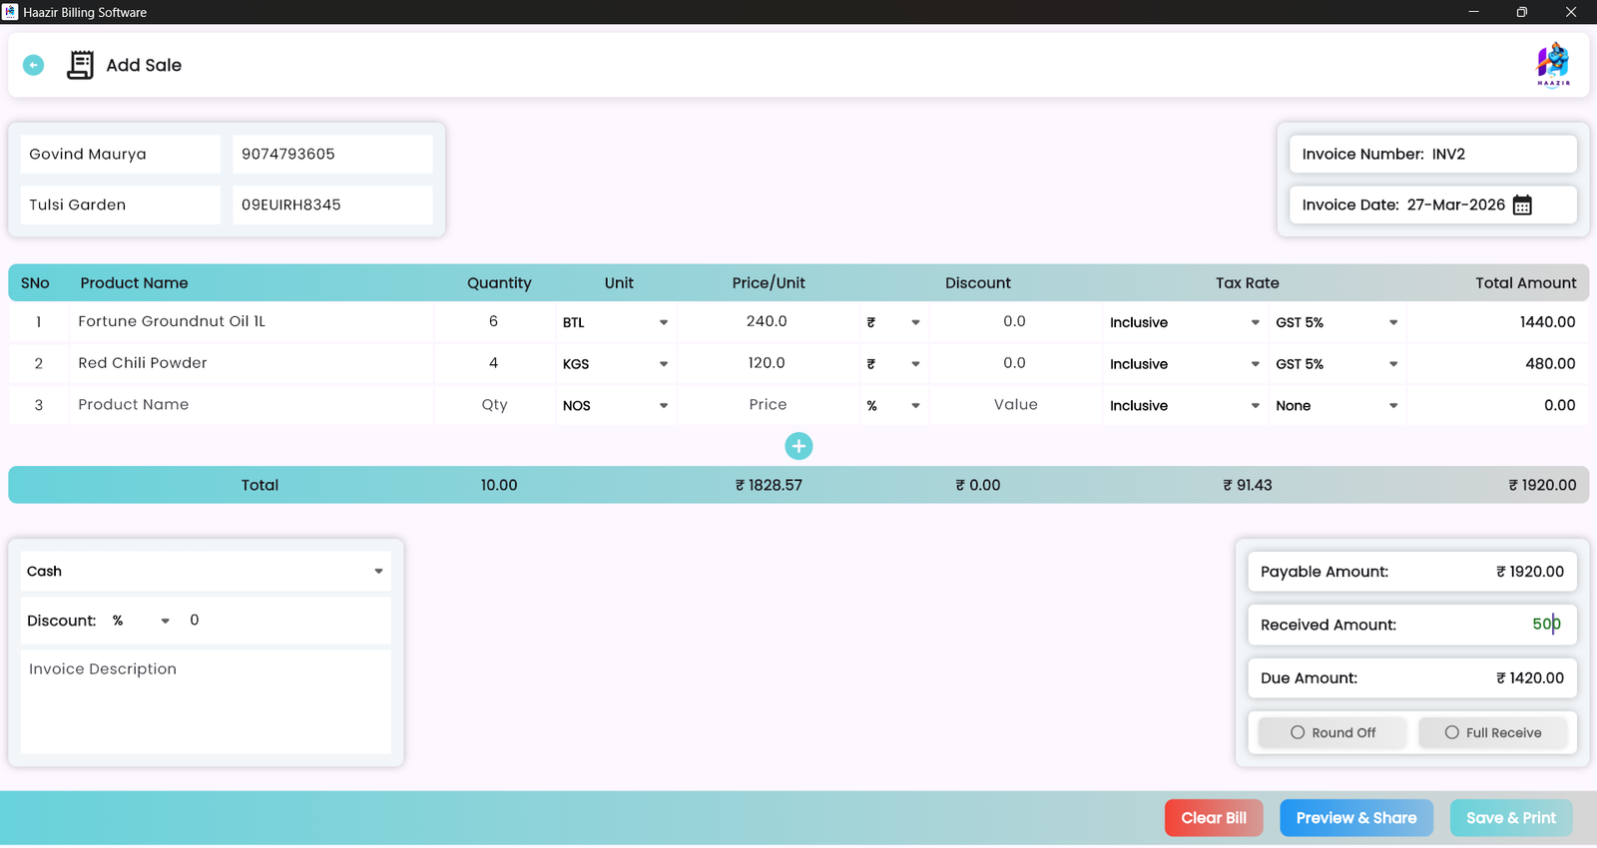Click the Product Name column header
Viewport: 1597px width, 848px height.
click(134, 283)
